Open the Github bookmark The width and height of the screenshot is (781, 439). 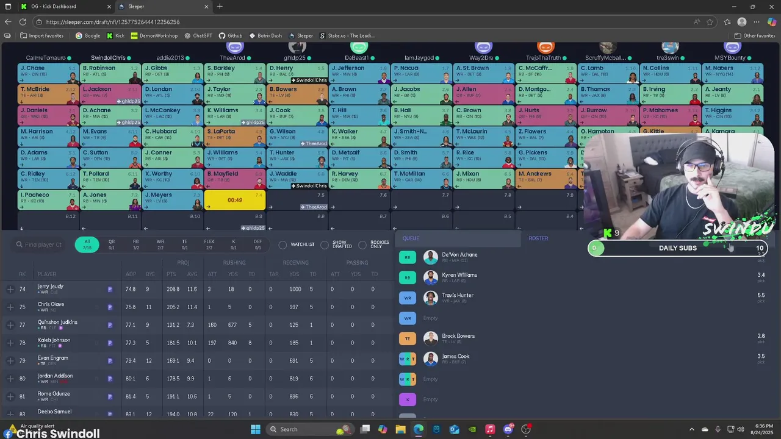click(x=231, y=36)
